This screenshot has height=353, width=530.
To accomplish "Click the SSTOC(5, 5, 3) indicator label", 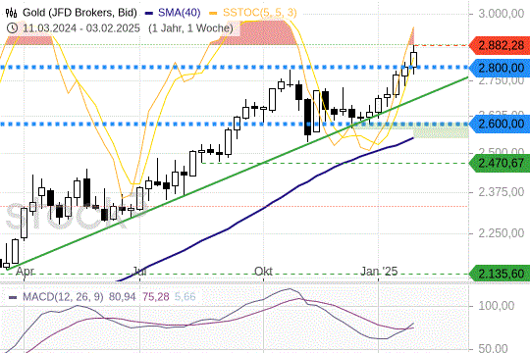I will click(x=259, y=13).
